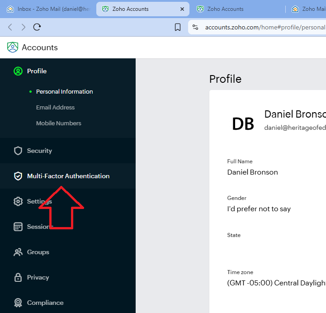
Task: Open the Profile section in sidebar
Action: 37,71
